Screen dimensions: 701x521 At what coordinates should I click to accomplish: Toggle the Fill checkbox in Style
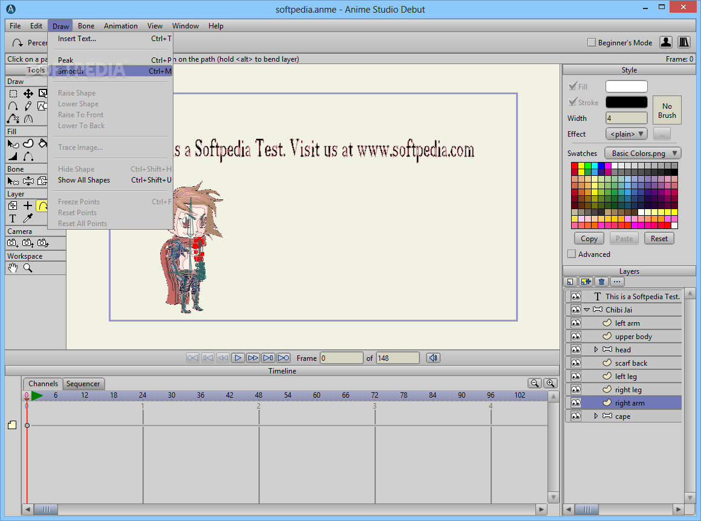572,86
